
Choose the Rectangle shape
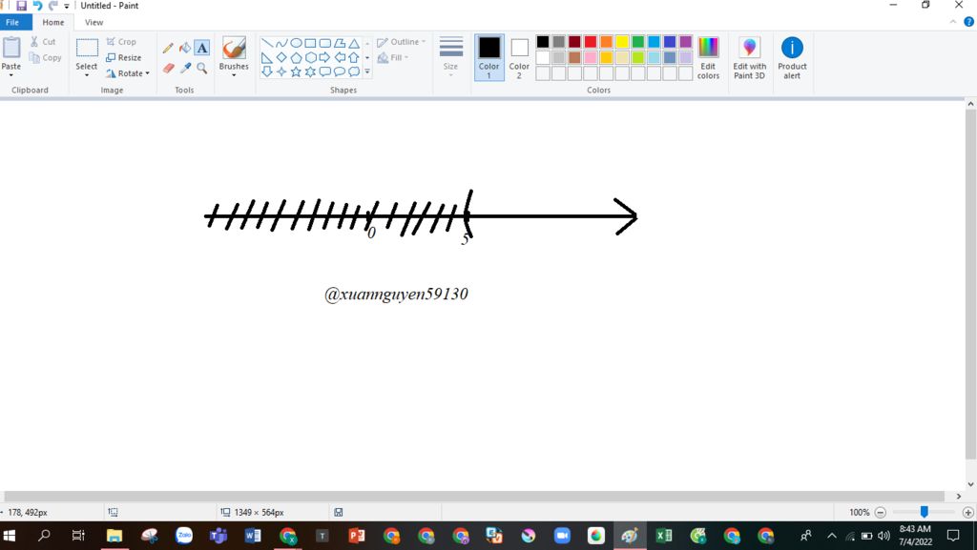(310, 43)
